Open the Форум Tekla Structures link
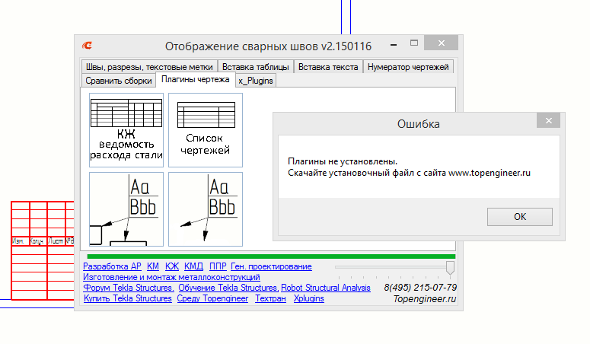 click(128, 288)
